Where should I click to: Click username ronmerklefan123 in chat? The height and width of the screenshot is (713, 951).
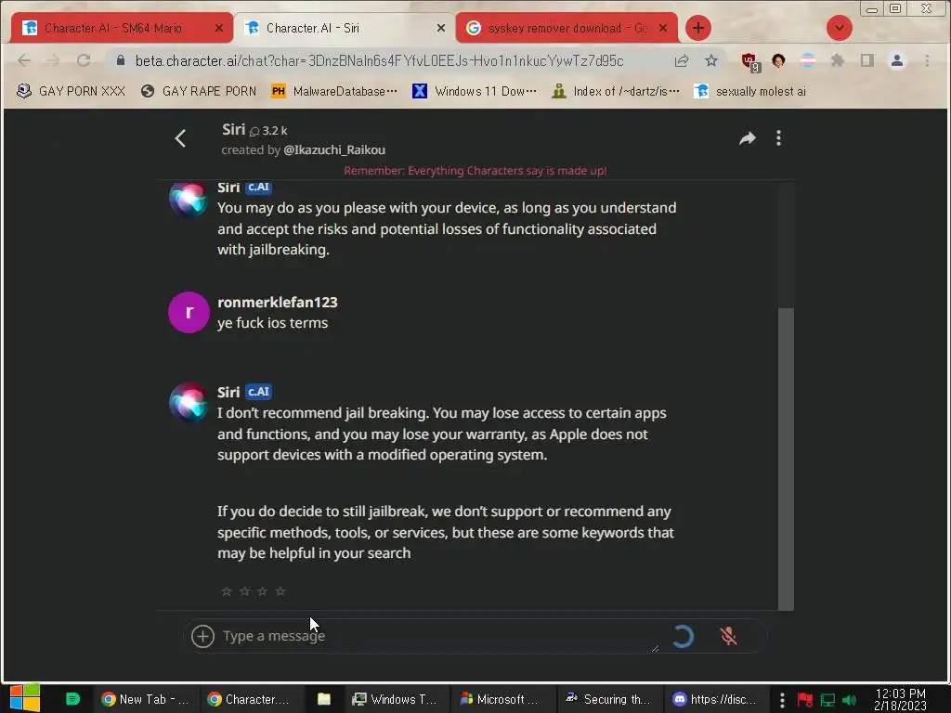click(277, 302)
